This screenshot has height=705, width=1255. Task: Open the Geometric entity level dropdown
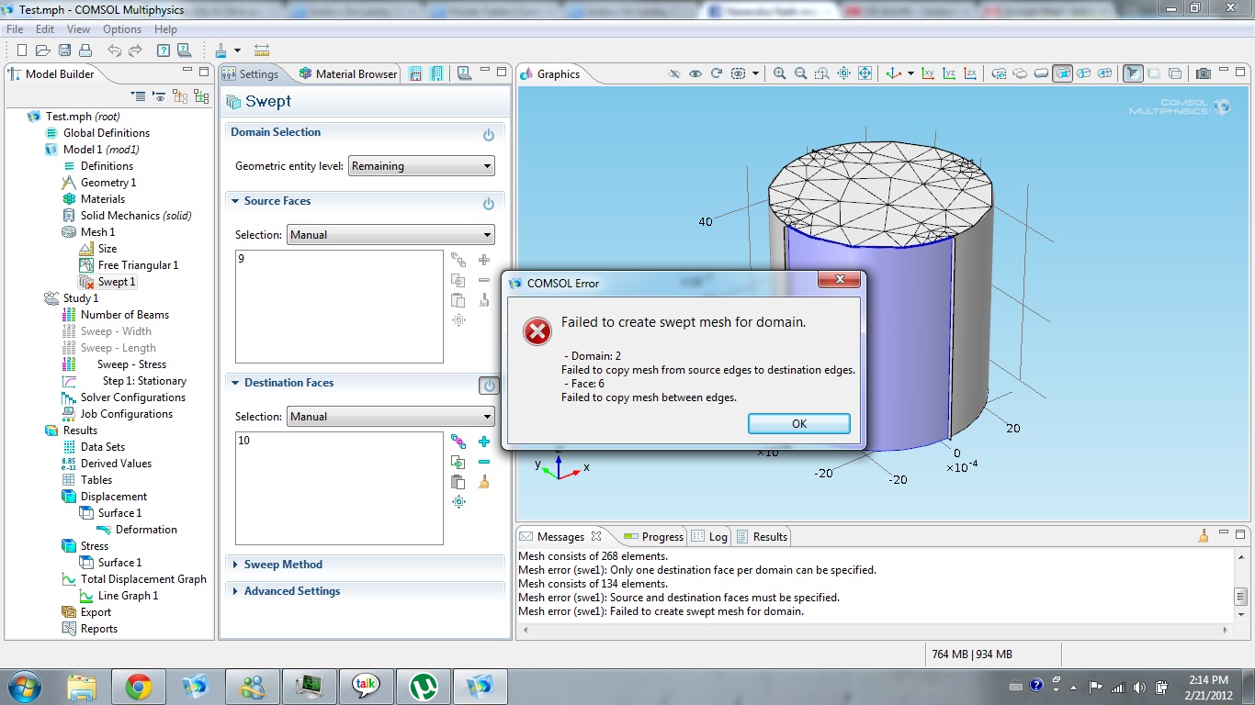421,166
